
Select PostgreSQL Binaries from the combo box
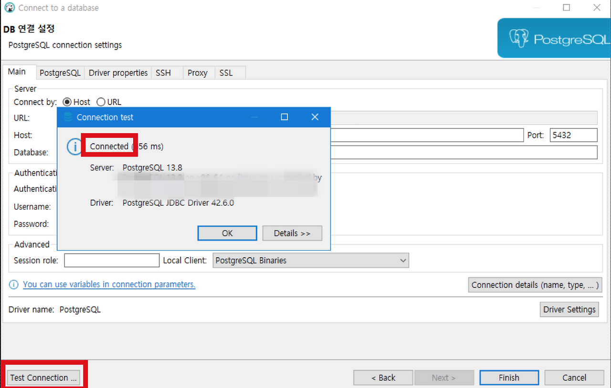310,260
